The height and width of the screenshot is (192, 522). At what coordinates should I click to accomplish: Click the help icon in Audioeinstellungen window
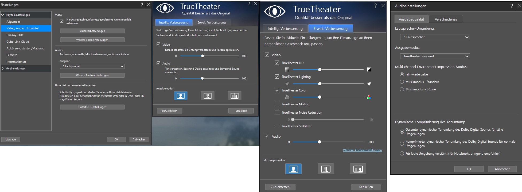pyautogui.click(x=512, y=6)
